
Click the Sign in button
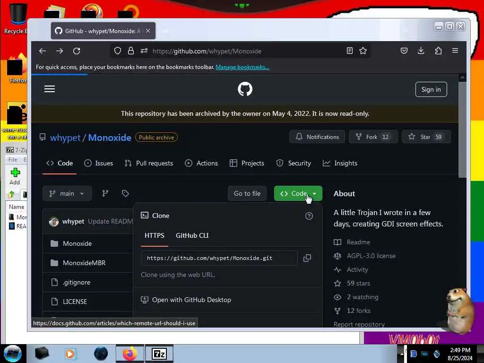(x=431, y=89)
